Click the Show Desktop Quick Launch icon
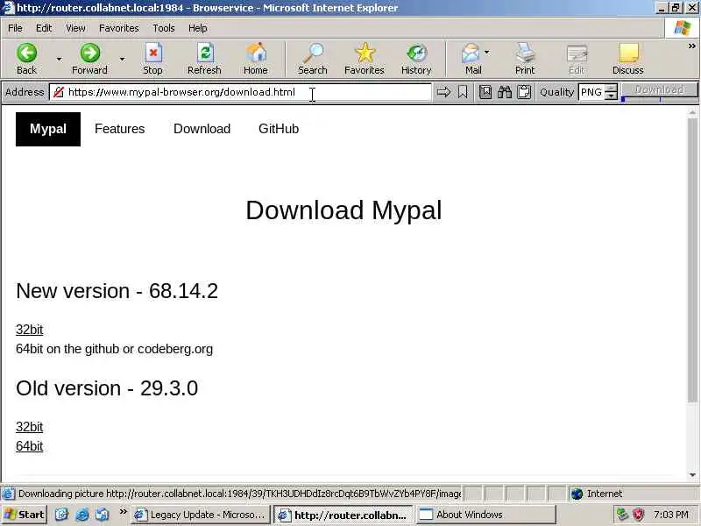The height and width of the screenshot is (526, 701). click(x=61, y=515)
